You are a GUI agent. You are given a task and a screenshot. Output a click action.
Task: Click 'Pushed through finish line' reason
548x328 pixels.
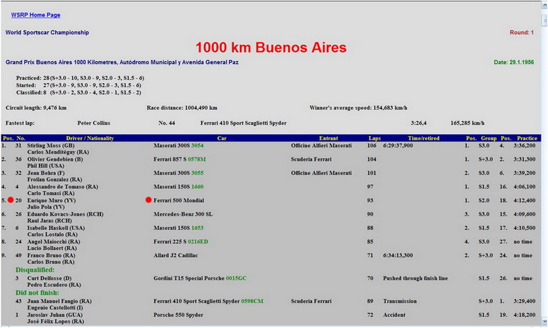point(415,278)
